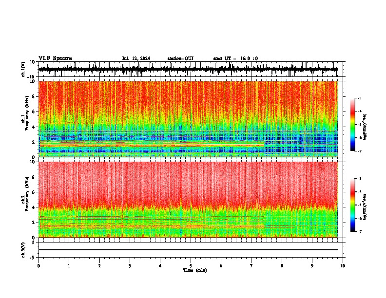Click the ch.1(V) waveform trace panel
The width and height of the screenshot is (386, 298).
(191, 69)
